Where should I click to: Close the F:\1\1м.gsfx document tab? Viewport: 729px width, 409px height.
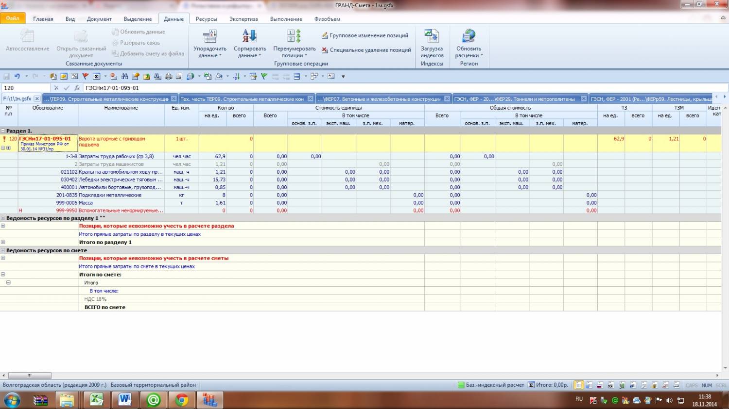pos(37,98)
